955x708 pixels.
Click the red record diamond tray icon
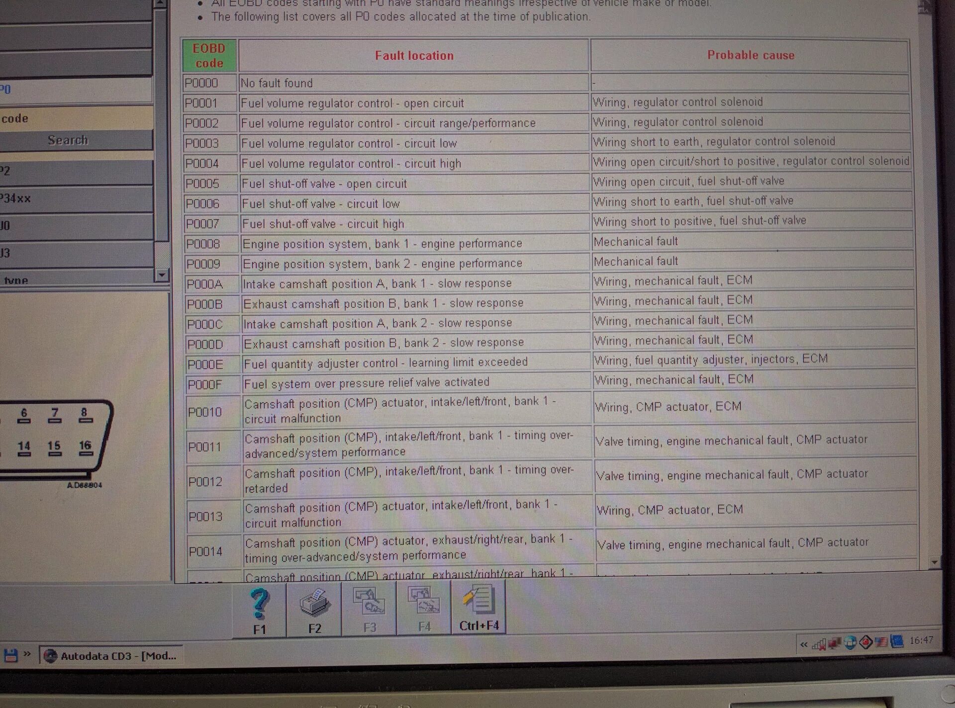pos(865,643)
